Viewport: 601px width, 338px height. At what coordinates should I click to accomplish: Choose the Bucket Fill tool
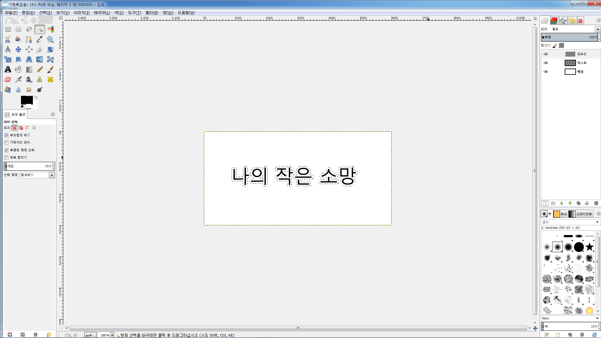(x=18, y=69)
